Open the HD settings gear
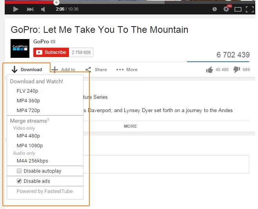Image resolution: width=258 pixels, height=209 pixels. click(x=227, y=9)
